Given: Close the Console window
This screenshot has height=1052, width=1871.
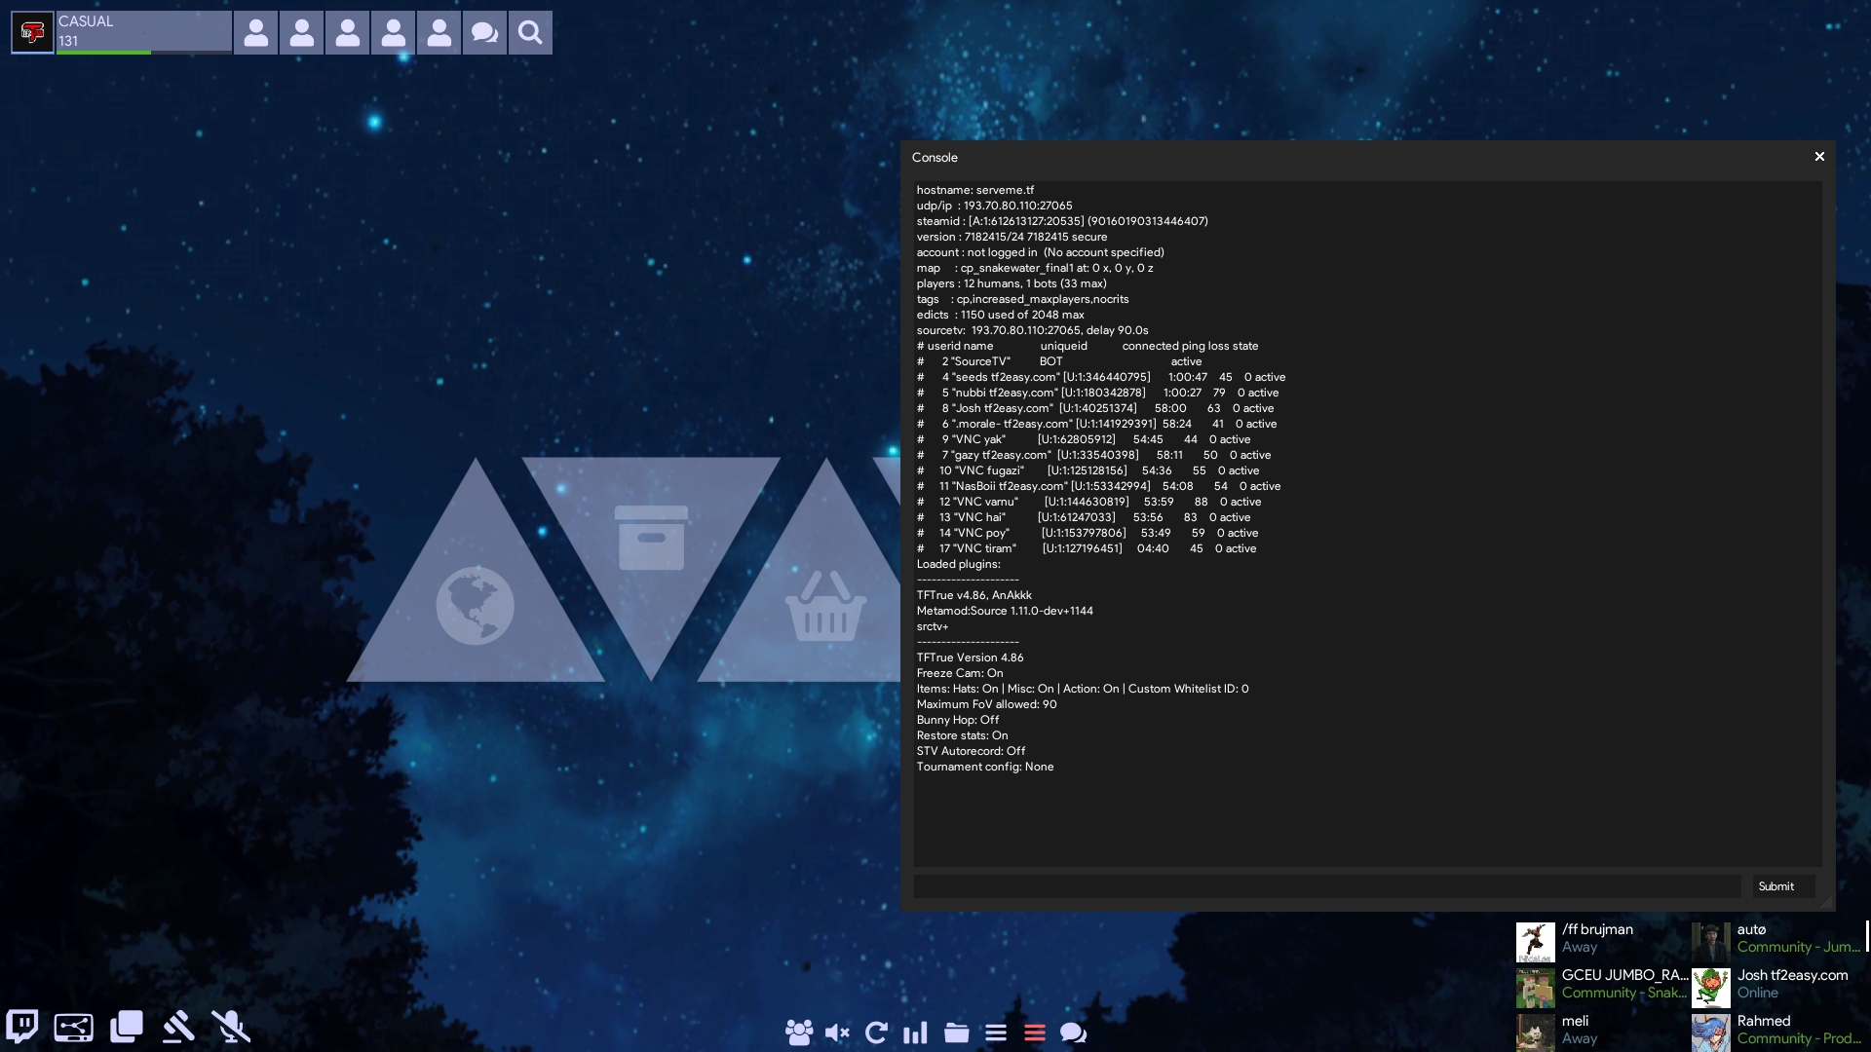Looking at the screenshot, I should tap(1819, 157).
